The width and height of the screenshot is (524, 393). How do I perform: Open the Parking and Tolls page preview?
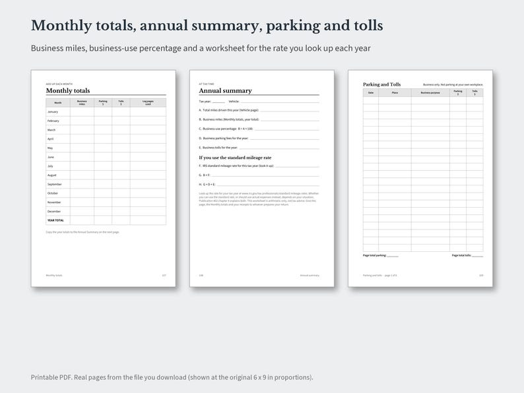(x=420, y=178)
